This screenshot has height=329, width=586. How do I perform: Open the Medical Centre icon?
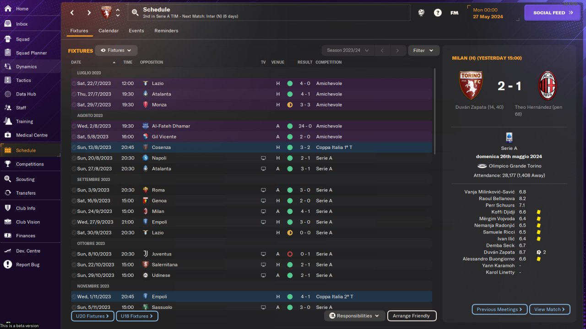(x=7, y=135)
